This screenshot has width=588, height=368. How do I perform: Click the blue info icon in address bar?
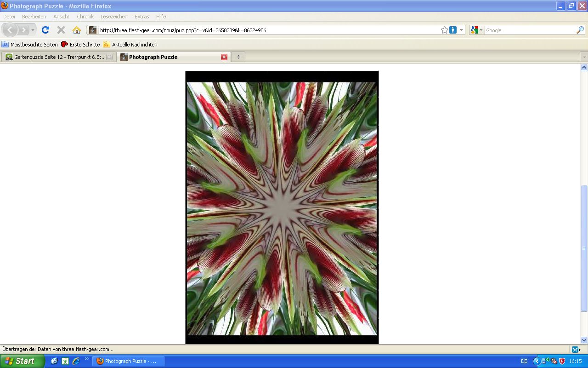click(x=453, y=30)
